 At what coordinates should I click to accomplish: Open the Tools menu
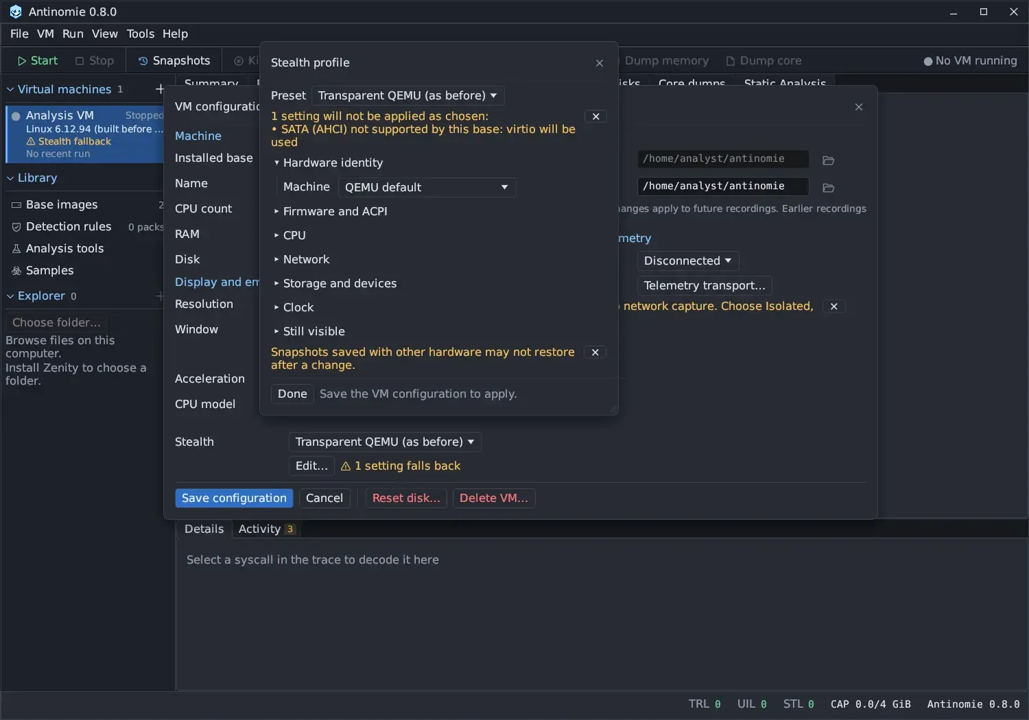(141, 34)
